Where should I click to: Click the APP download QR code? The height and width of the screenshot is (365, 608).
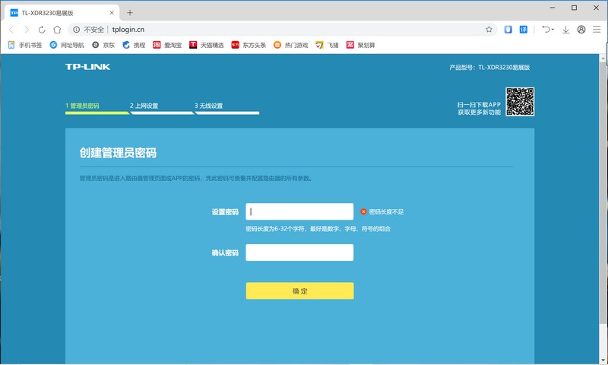click(x=520, y=102)
